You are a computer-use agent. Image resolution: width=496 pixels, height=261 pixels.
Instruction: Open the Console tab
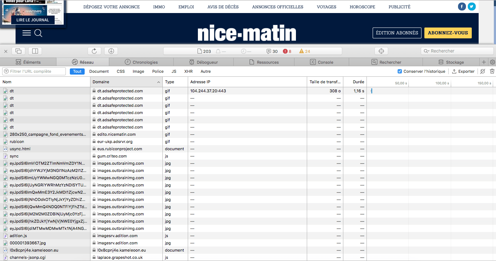click(x=322, y=62)
